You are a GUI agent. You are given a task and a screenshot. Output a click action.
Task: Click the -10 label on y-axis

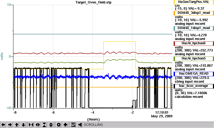click(8, 108)
